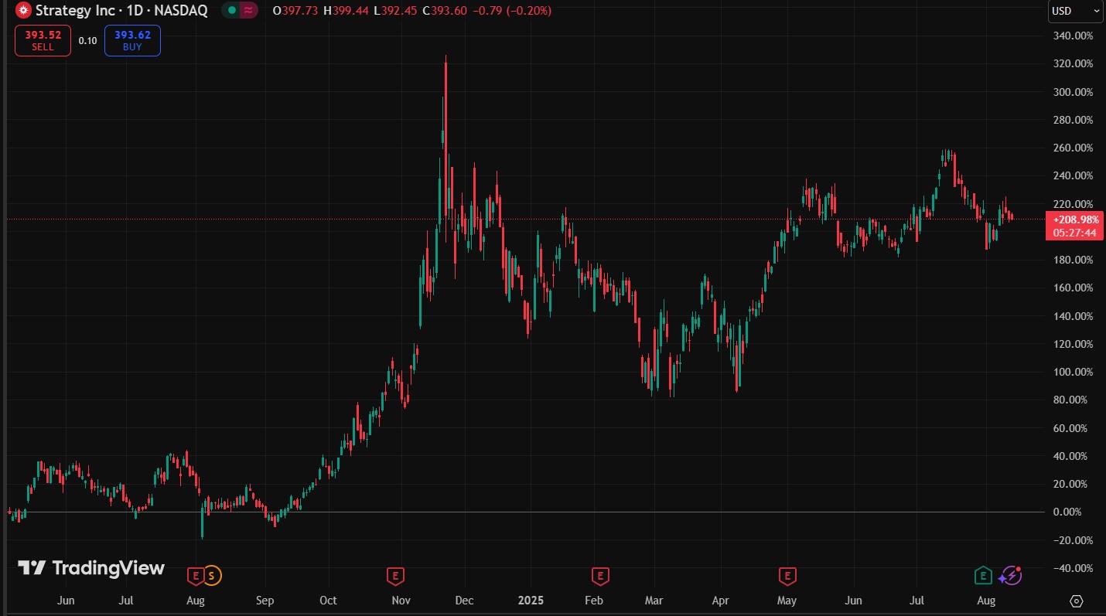Viewport: 1106px width, 616px height.
Task: Open the USD currency dropdown
Action: (1076, 11)
